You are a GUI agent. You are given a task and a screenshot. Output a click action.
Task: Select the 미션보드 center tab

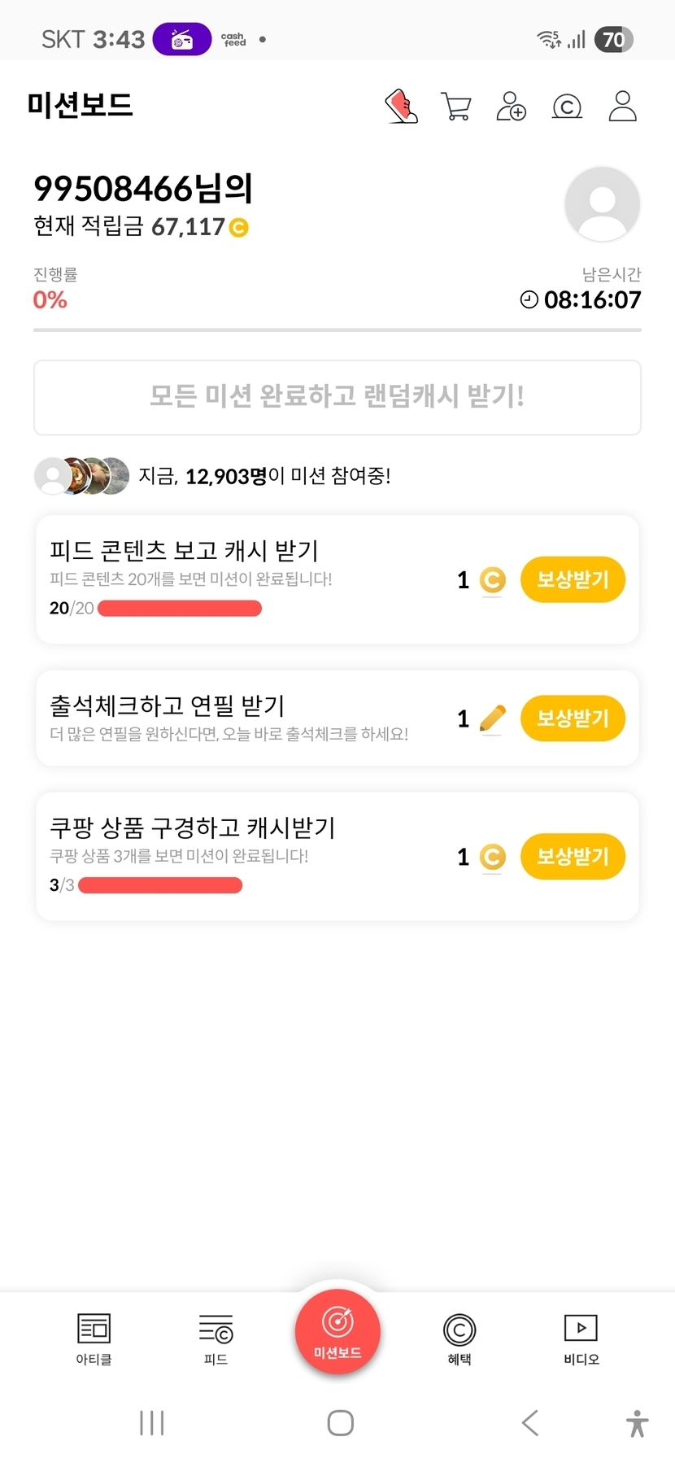[x=337, y=1331]
